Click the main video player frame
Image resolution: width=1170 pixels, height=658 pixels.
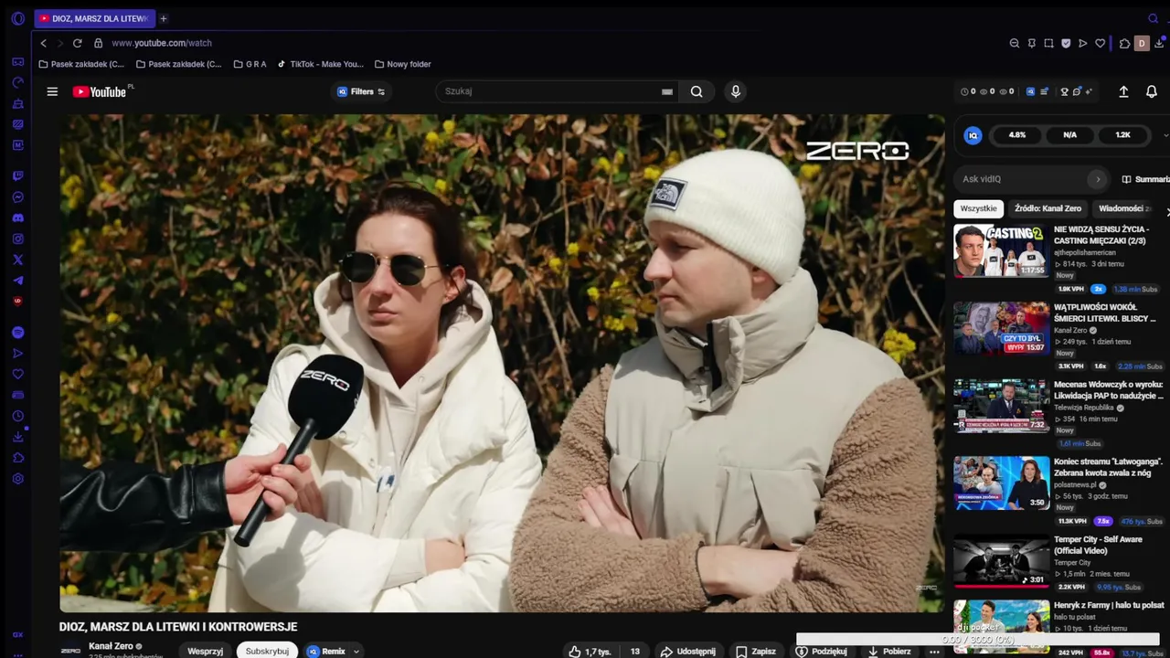[502, 363]
